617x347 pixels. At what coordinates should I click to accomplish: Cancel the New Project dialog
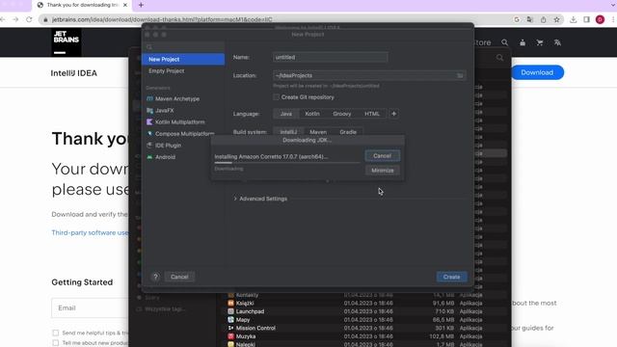[179, 277]
